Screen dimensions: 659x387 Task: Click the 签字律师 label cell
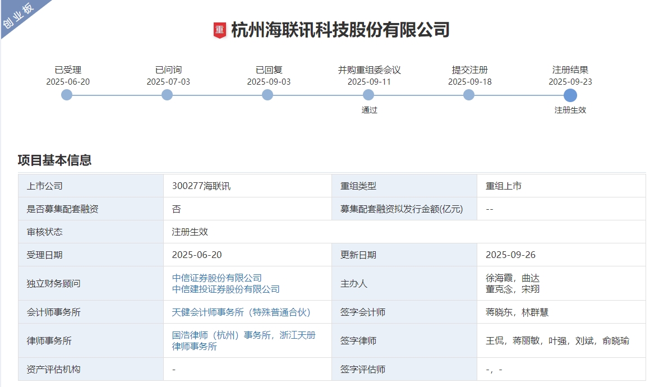(x=404, y=340)
